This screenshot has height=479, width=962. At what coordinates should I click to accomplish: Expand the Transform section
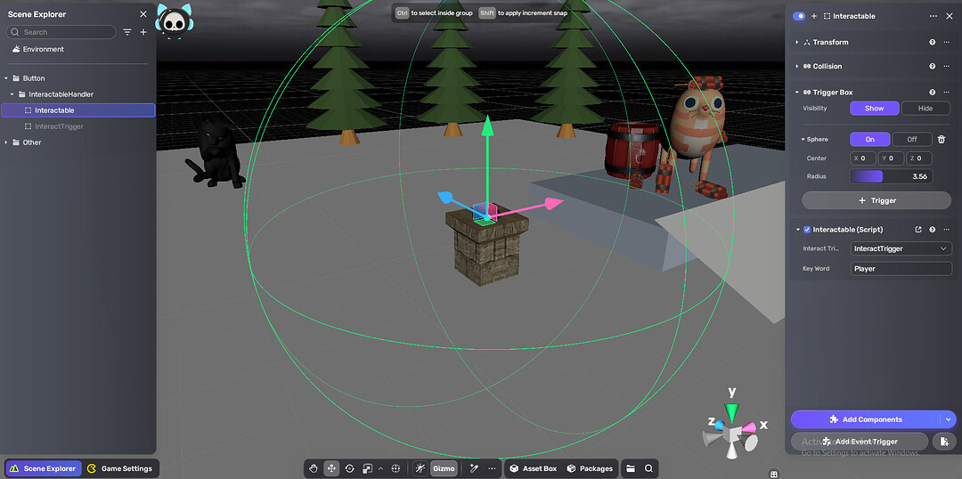point(797,43)
